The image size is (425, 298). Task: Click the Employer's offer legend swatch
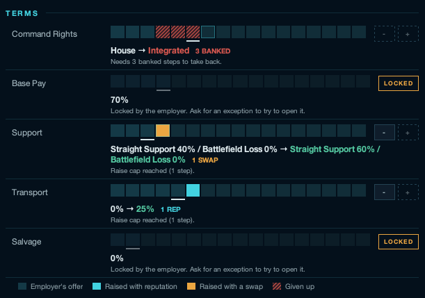coord(22,286)
